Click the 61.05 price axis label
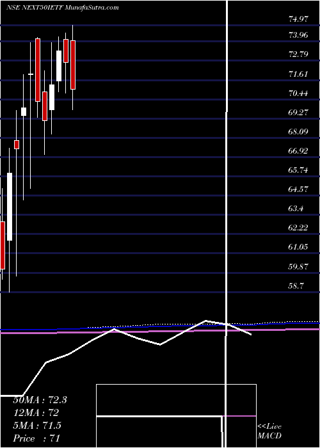 [298, 247]
